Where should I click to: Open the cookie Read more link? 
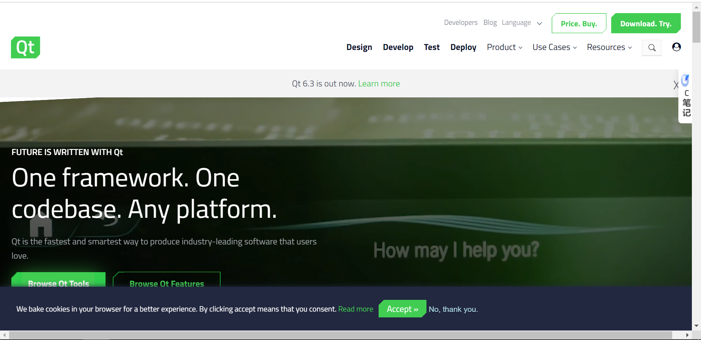(x=356, y=309)
